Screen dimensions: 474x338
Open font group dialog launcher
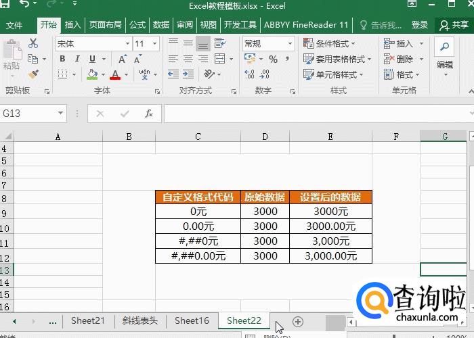click(157, 91)
